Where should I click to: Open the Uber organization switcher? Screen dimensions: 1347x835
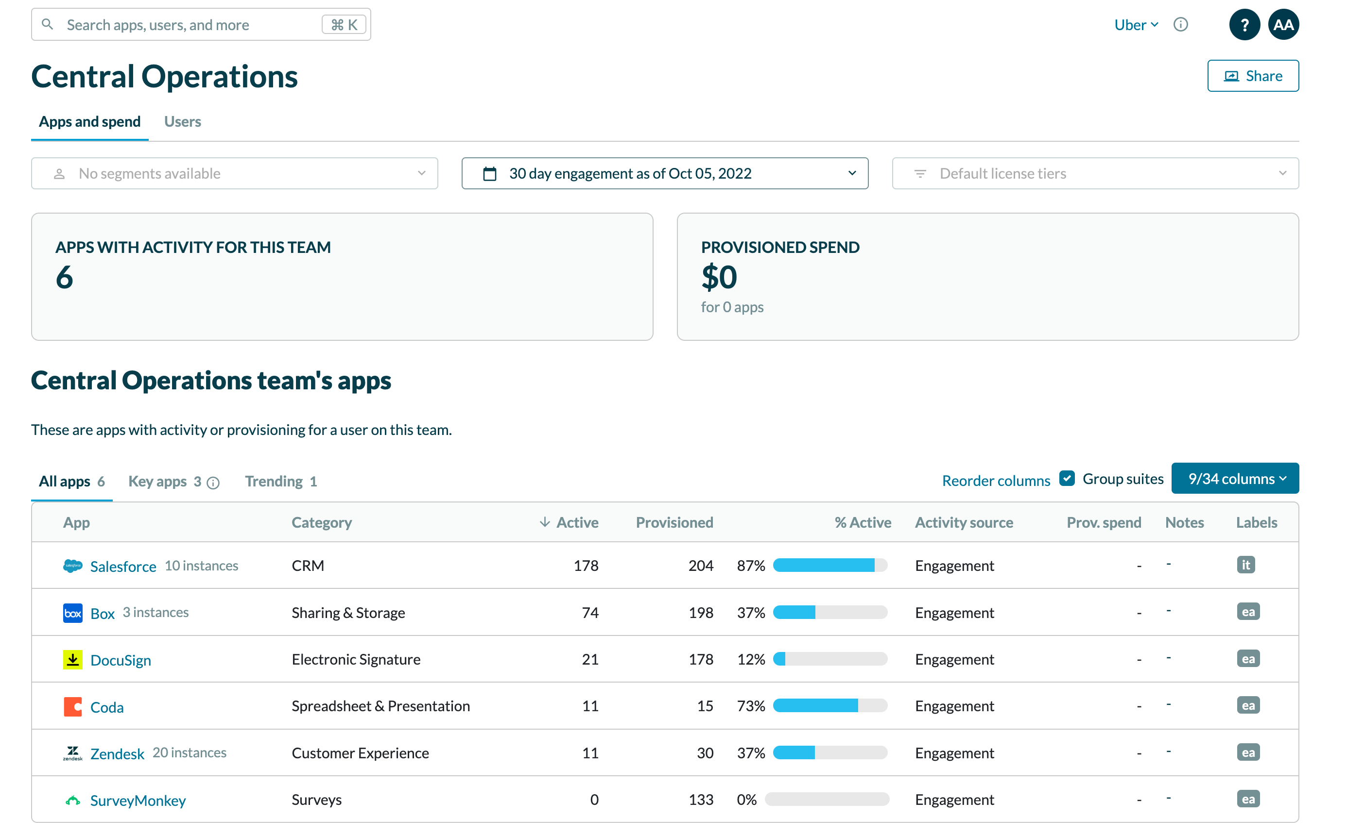tap(1135, 25)
